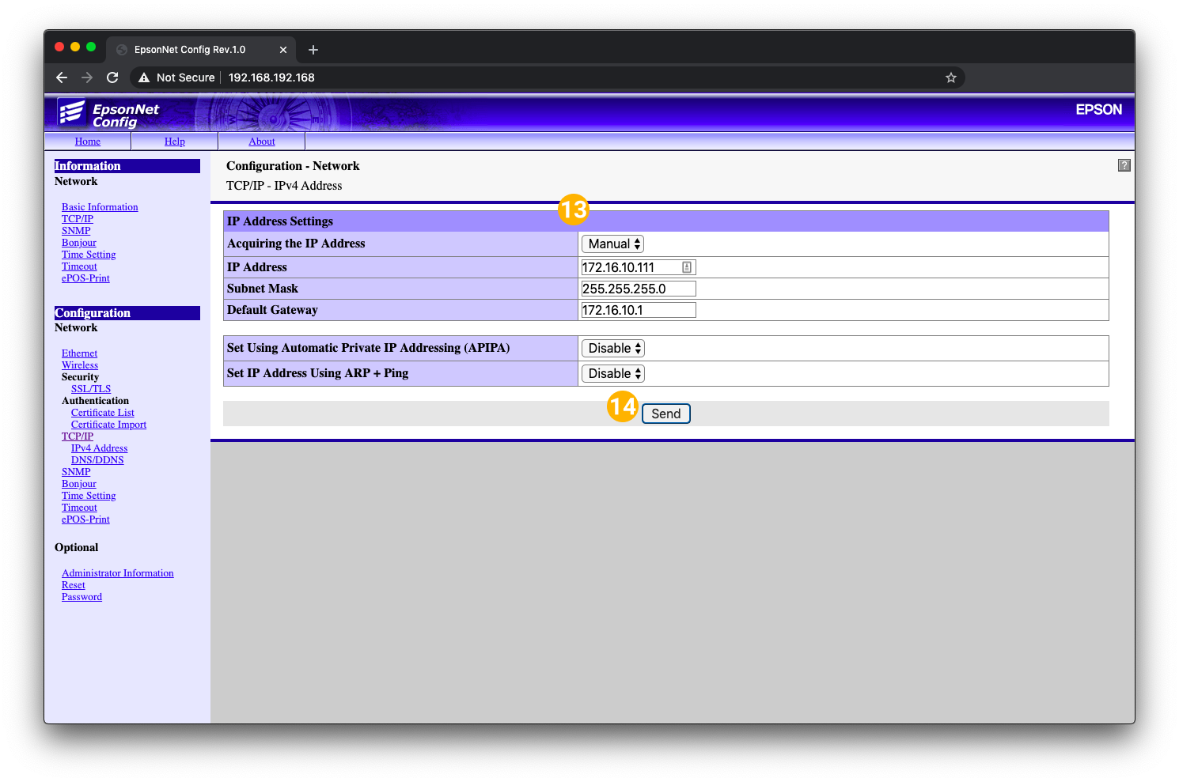Open the APIPA Disable dropdown

(x=613, y=348)
